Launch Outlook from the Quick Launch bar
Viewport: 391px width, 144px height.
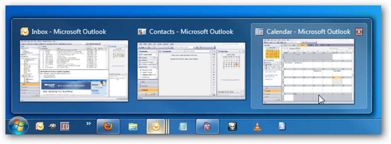tap(39, 126)
